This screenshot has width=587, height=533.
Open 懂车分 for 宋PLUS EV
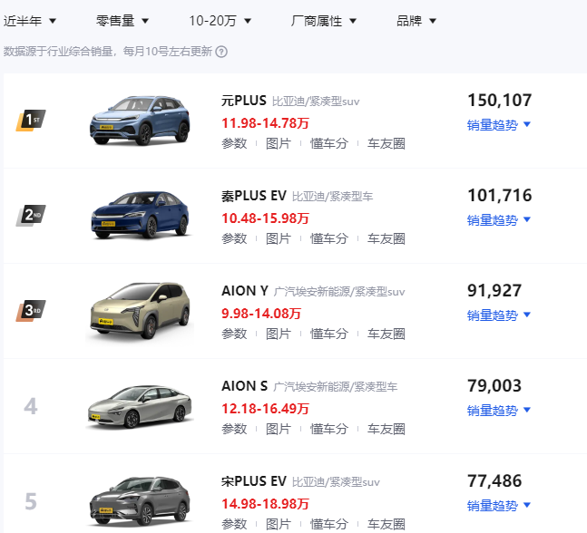pyautogui.click(x=329, y=524)
